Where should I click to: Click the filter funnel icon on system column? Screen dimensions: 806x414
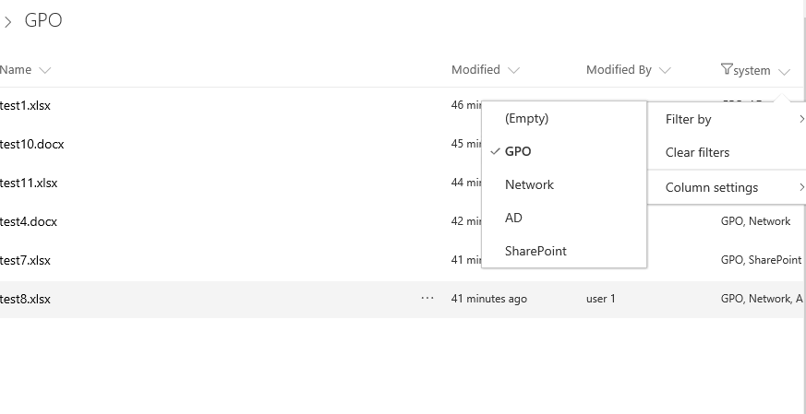[726, 70]
